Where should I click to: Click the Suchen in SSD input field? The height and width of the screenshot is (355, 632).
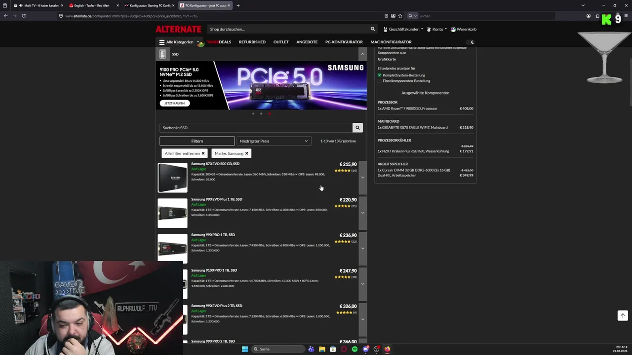[256, 128]
